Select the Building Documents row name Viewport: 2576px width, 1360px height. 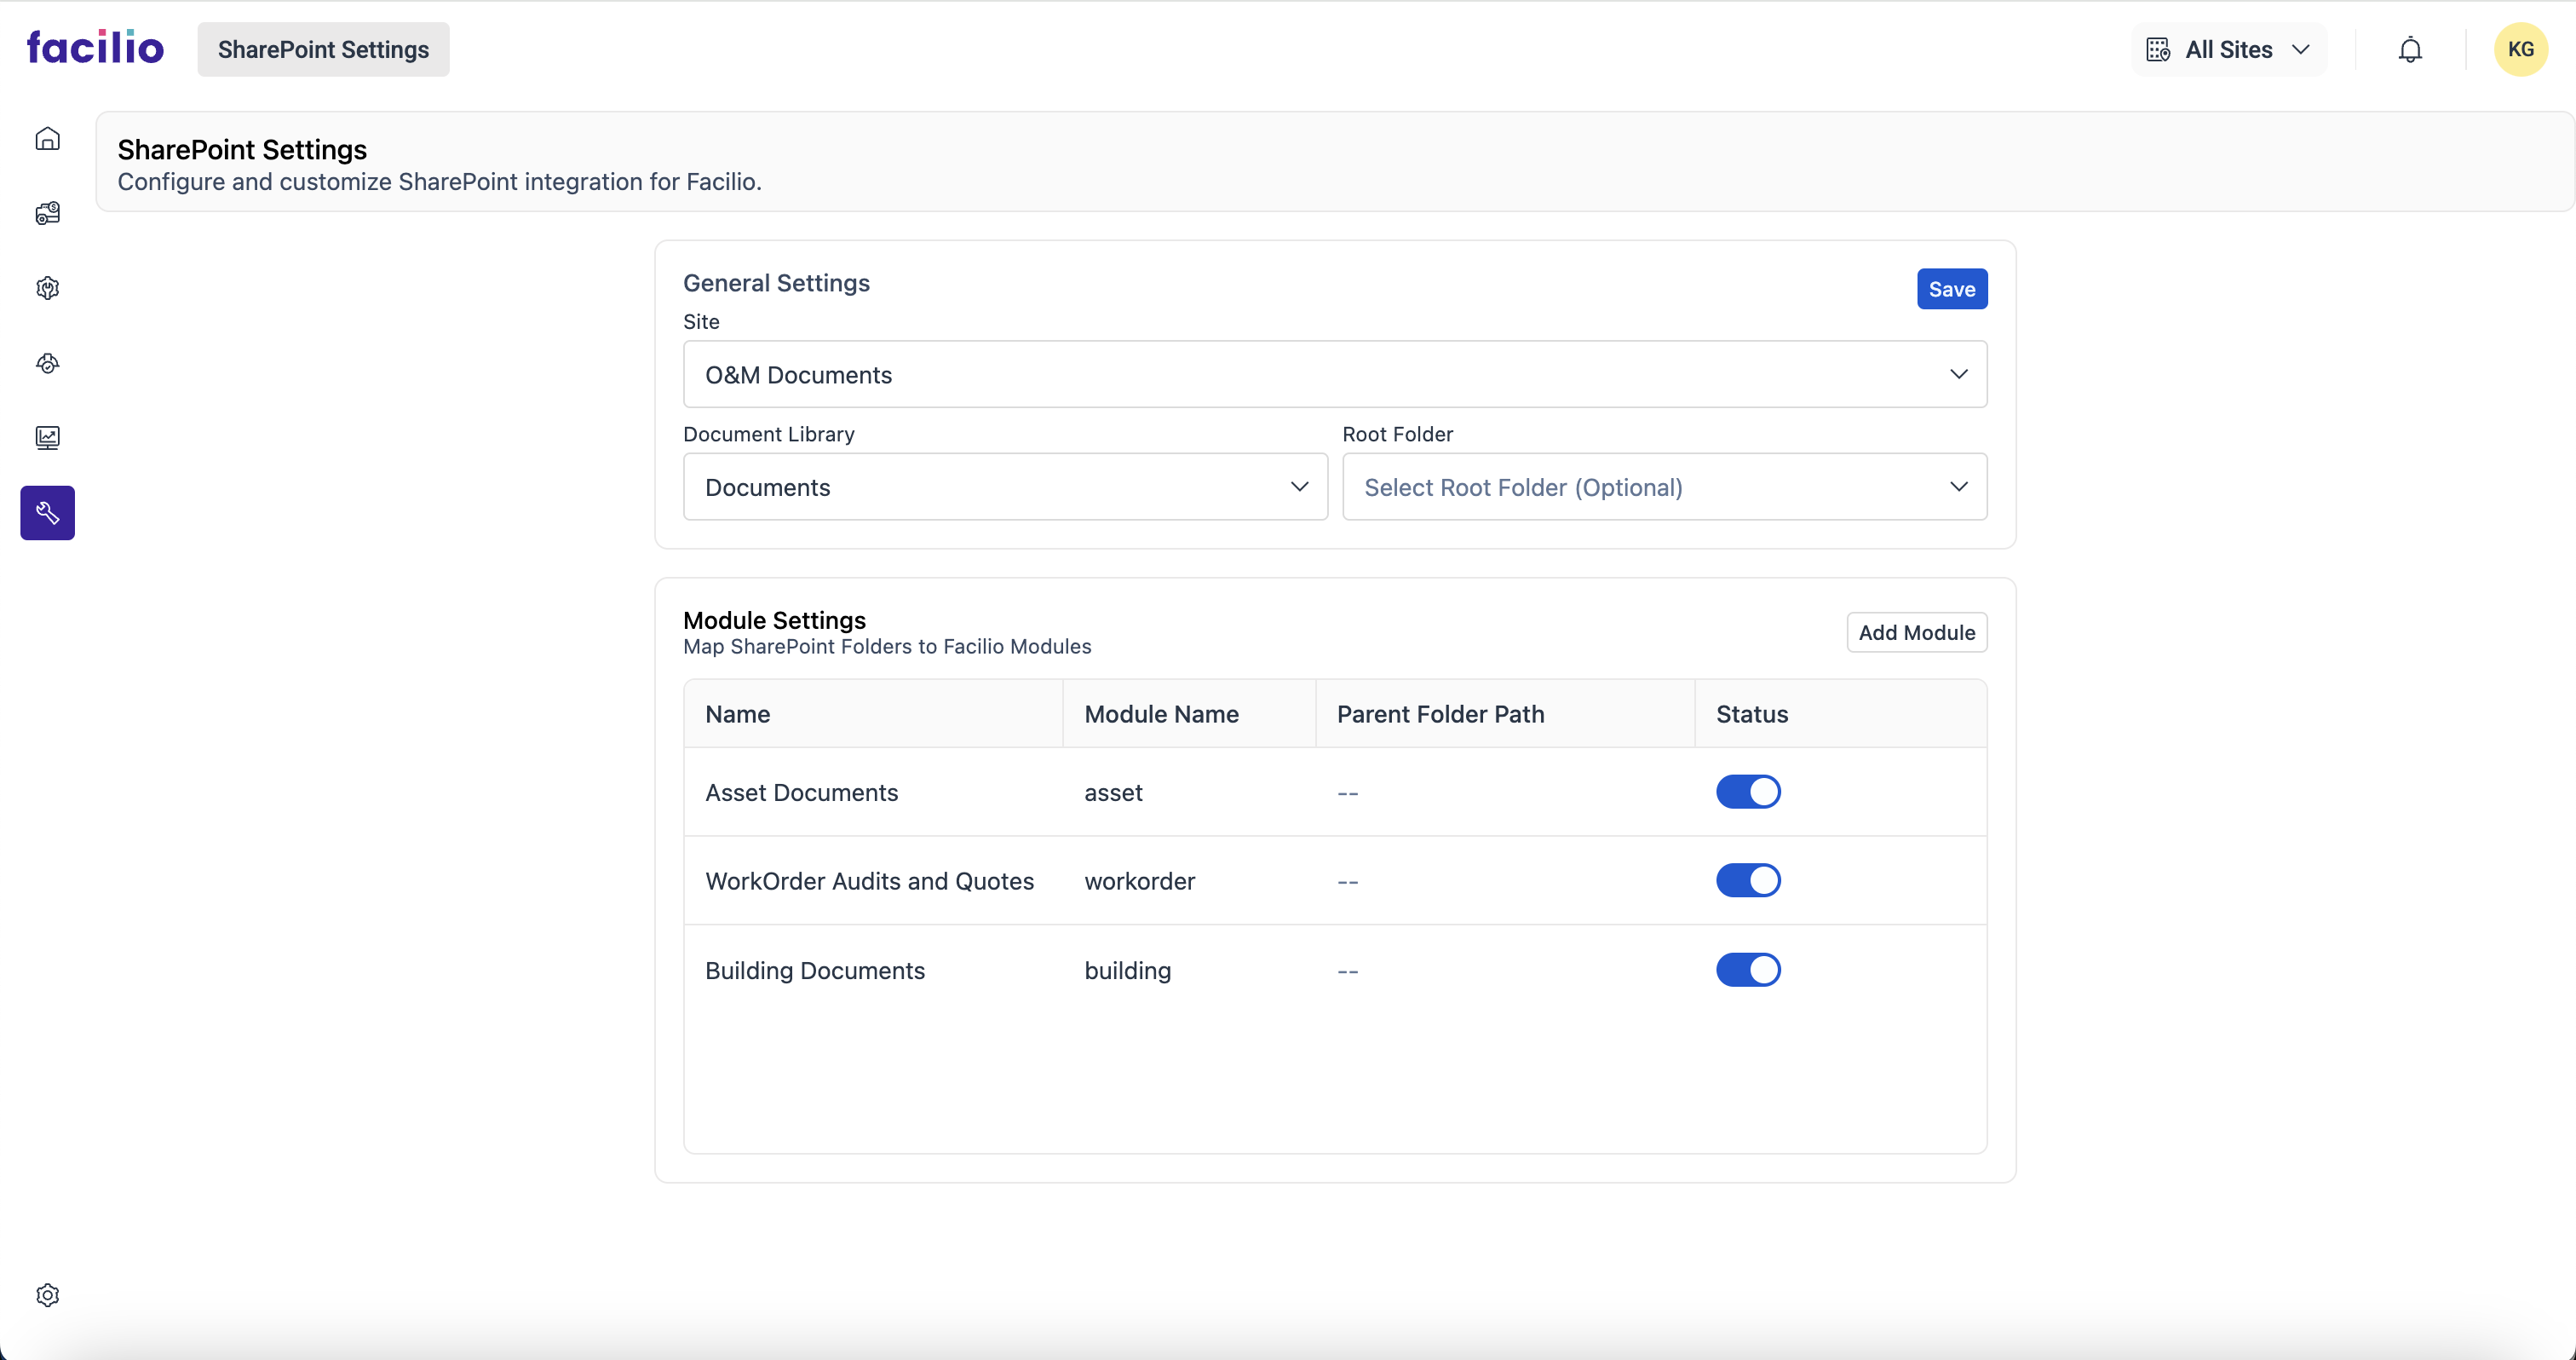pyautogui.click(x=814, y=970)
